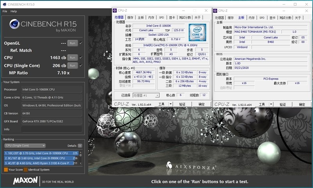Click the MAG B460 TOMAHAWK model field

(x=257, y=32)
